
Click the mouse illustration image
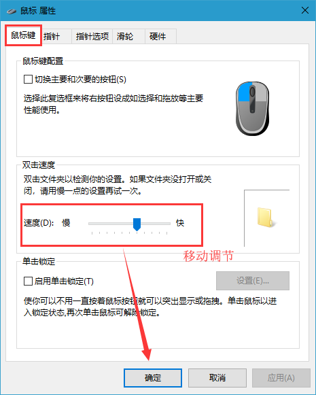click(253, 109)
